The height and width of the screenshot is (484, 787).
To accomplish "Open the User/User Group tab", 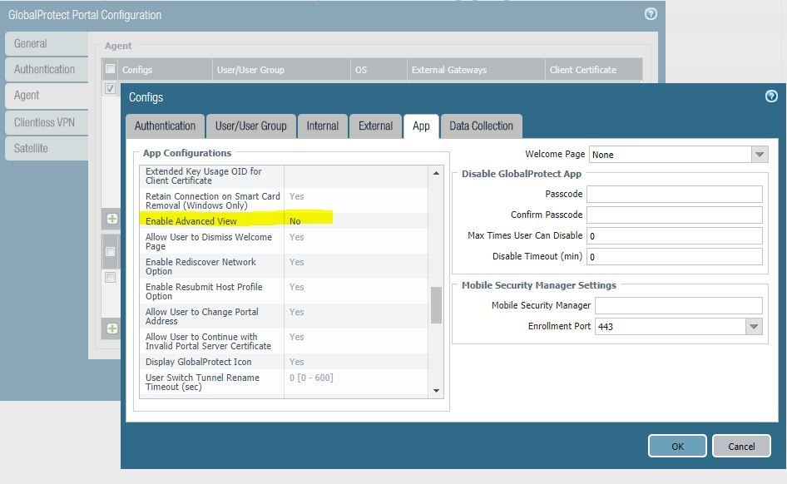I will coord(250,126).
